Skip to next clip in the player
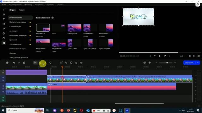This screenshot has width=202, height=113. [169, 56]
